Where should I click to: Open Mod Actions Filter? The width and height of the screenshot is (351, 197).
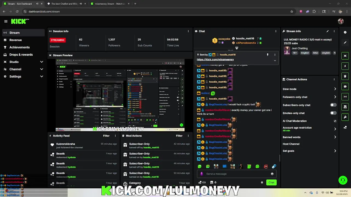pos(179,136)
